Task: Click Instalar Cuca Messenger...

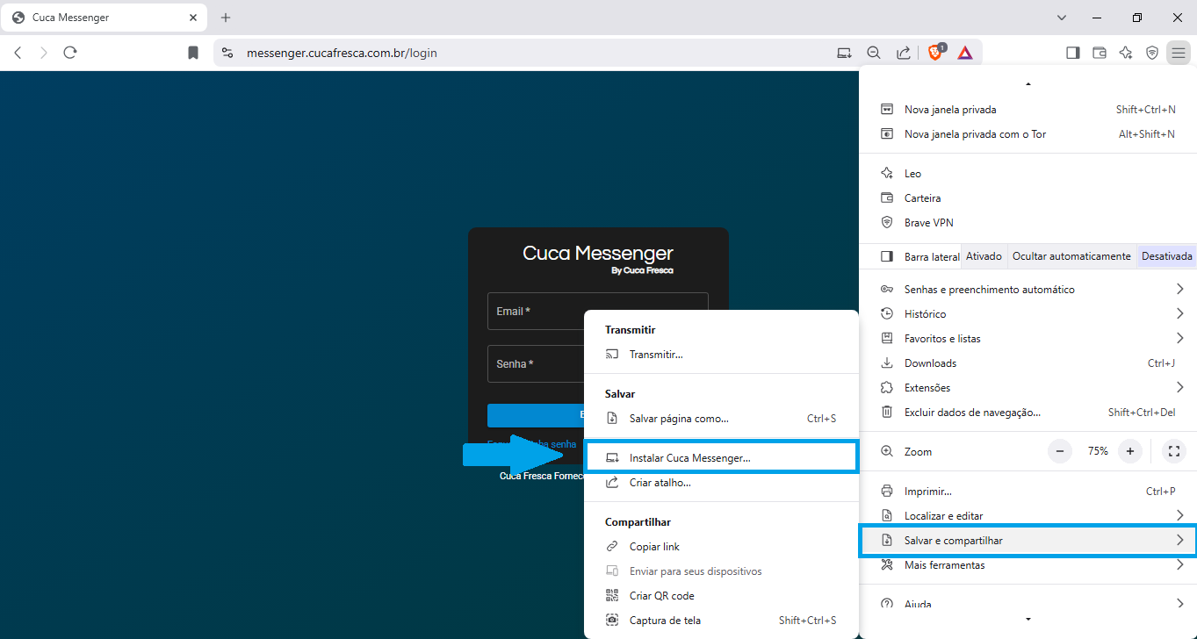Action: click(721, 458)
